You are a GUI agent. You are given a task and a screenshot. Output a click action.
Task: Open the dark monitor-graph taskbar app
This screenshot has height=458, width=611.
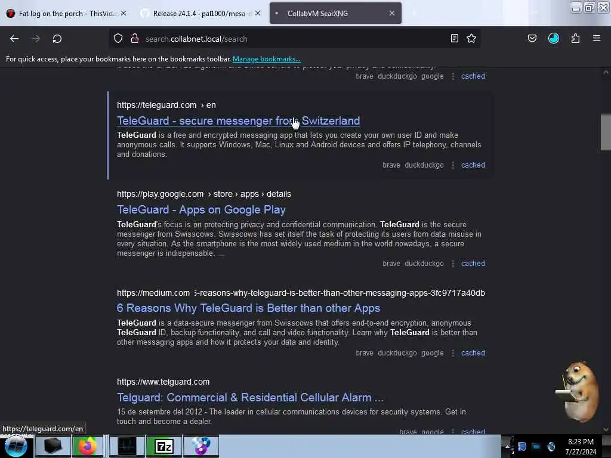click(127, 446)
